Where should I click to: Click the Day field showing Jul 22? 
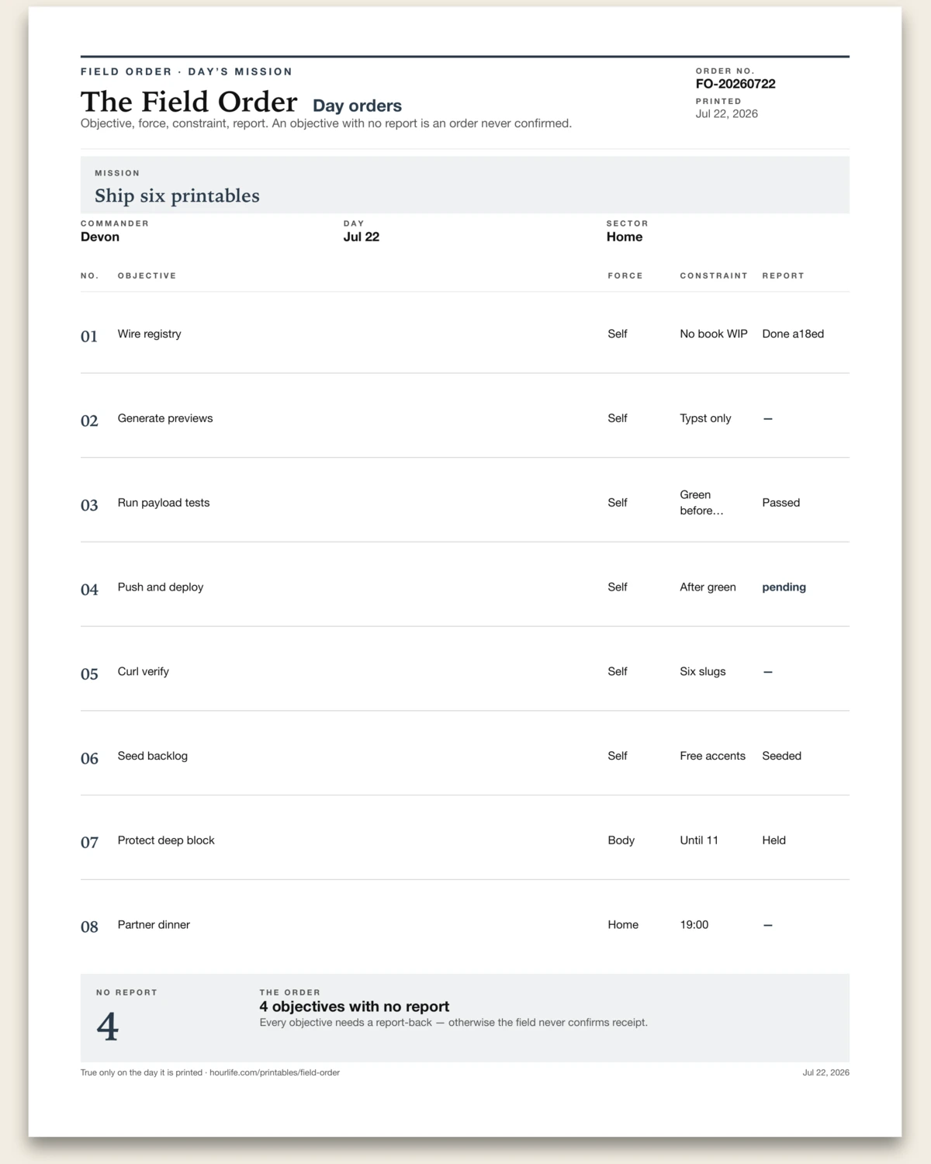362,237
